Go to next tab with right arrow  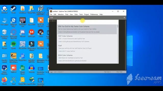(x=52, y=18)
